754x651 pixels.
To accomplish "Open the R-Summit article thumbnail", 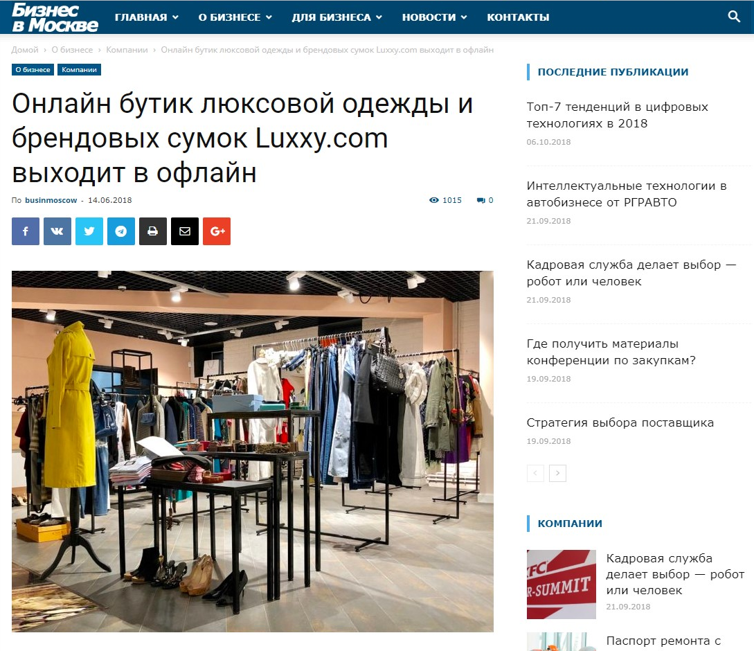I will (561, 584).
